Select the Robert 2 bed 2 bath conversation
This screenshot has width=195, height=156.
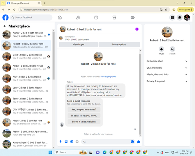tap(26, 46)
